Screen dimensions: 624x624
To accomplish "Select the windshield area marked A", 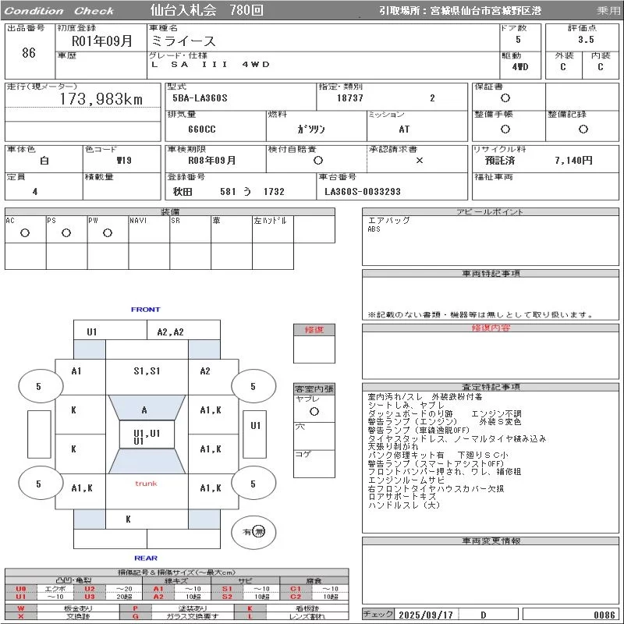I will click(144, 409).
